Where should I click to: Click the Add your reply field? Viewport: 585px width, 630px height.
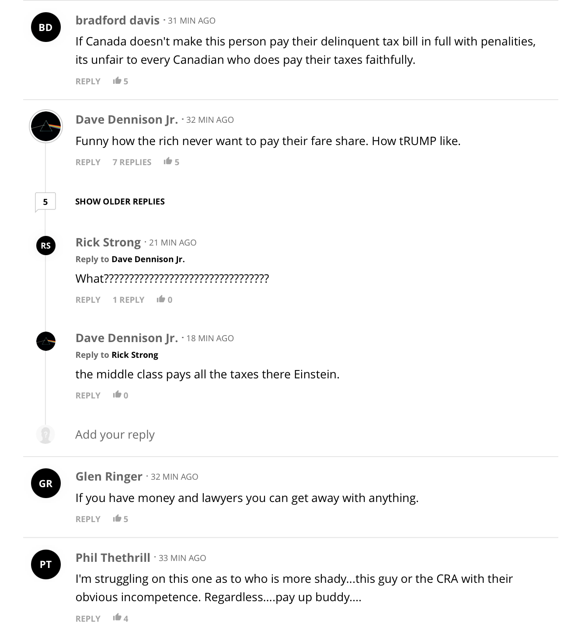[306, 434]
